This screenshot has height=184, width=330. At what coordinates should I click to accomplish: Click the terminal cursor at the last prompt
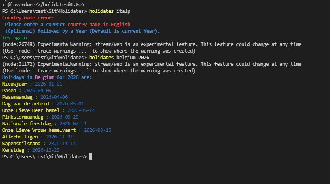90,156
